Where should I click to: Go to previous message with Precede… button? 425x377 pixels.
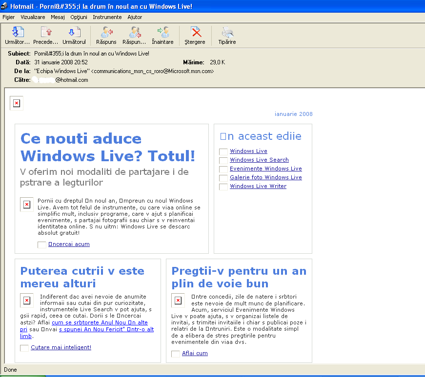46,36
